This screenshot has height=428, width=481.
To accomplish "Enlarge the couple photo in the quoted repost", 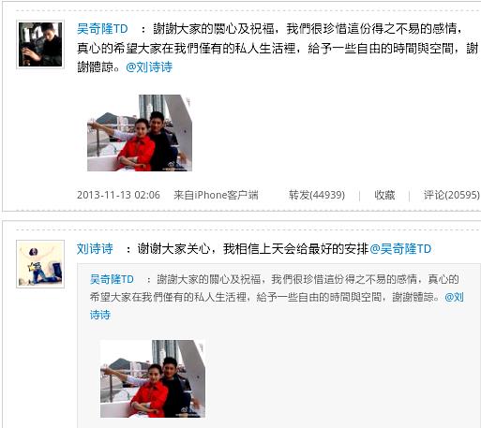I will (x=153, y=378).
